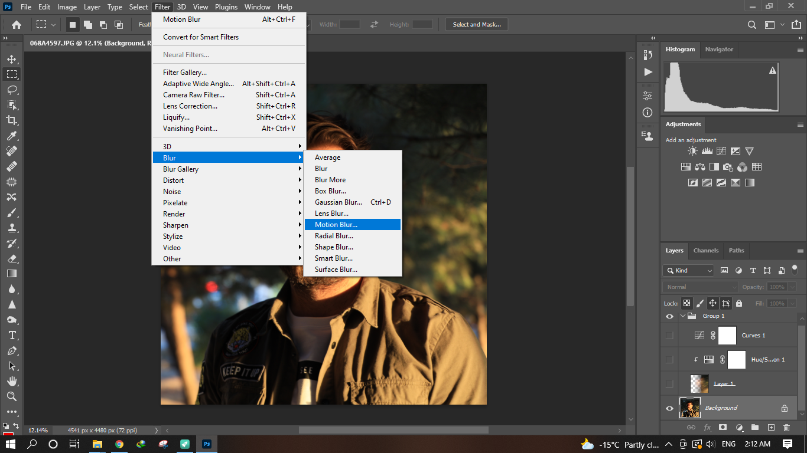This screenshot has height=453, width=807.
Task: Toggle lock image pixels brush icon
Action: point(700,303)
